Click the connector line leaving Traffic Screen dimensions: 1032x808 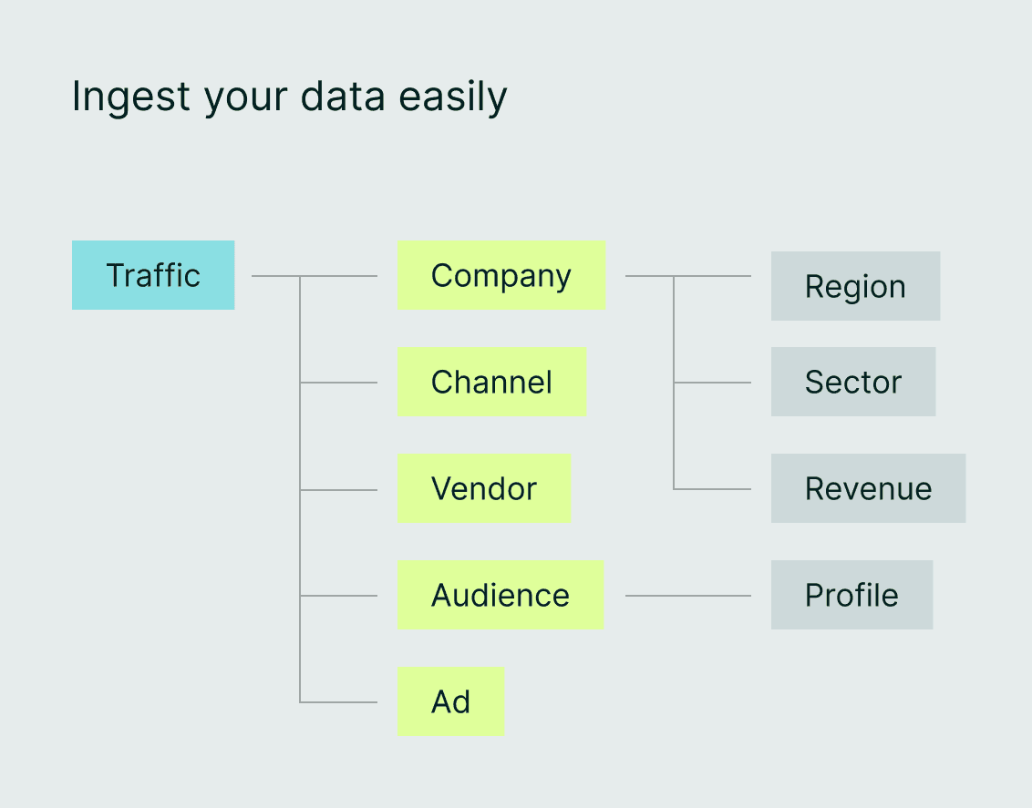tap(315, 276)
